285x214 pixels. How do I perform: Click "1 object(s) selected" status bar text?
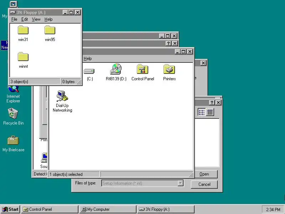point(66,174)
